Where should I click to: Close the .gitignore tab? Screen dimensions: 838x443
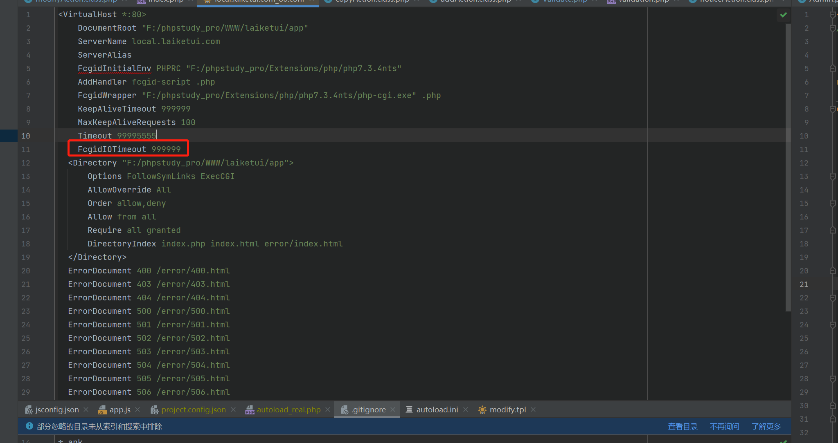[x=393, y=409]
